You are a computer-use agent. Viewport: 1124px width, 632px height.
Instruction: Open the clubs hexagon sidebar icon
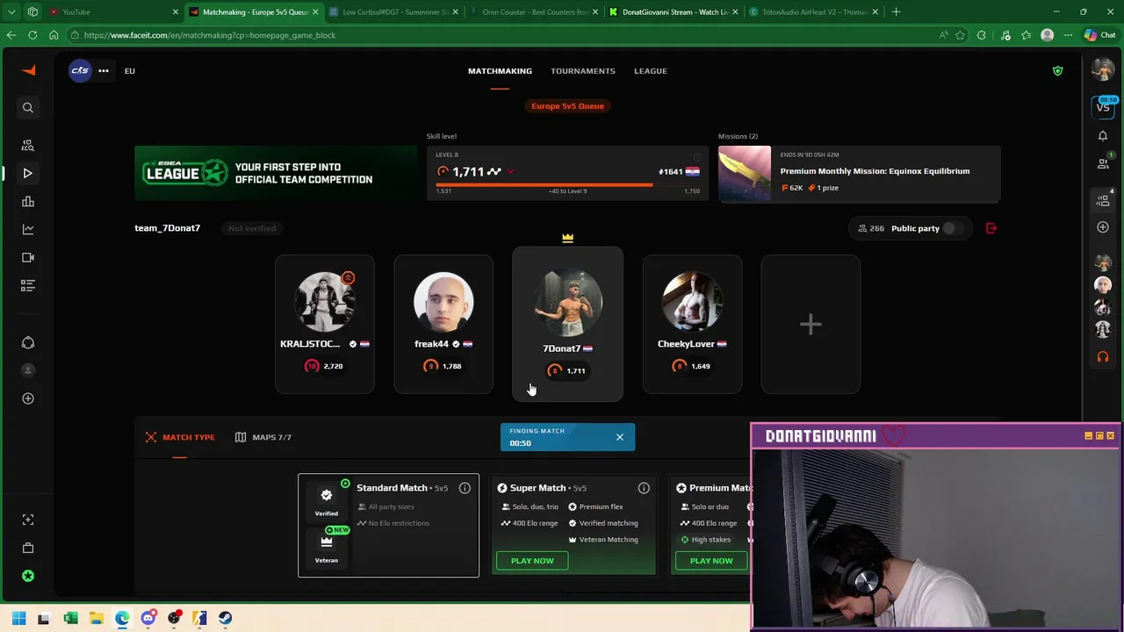coord(28,342)
